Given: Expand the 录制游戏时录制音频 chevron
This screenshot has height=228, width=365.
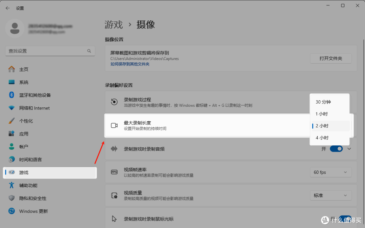Looking at the screenshot, I should [349, 149].
